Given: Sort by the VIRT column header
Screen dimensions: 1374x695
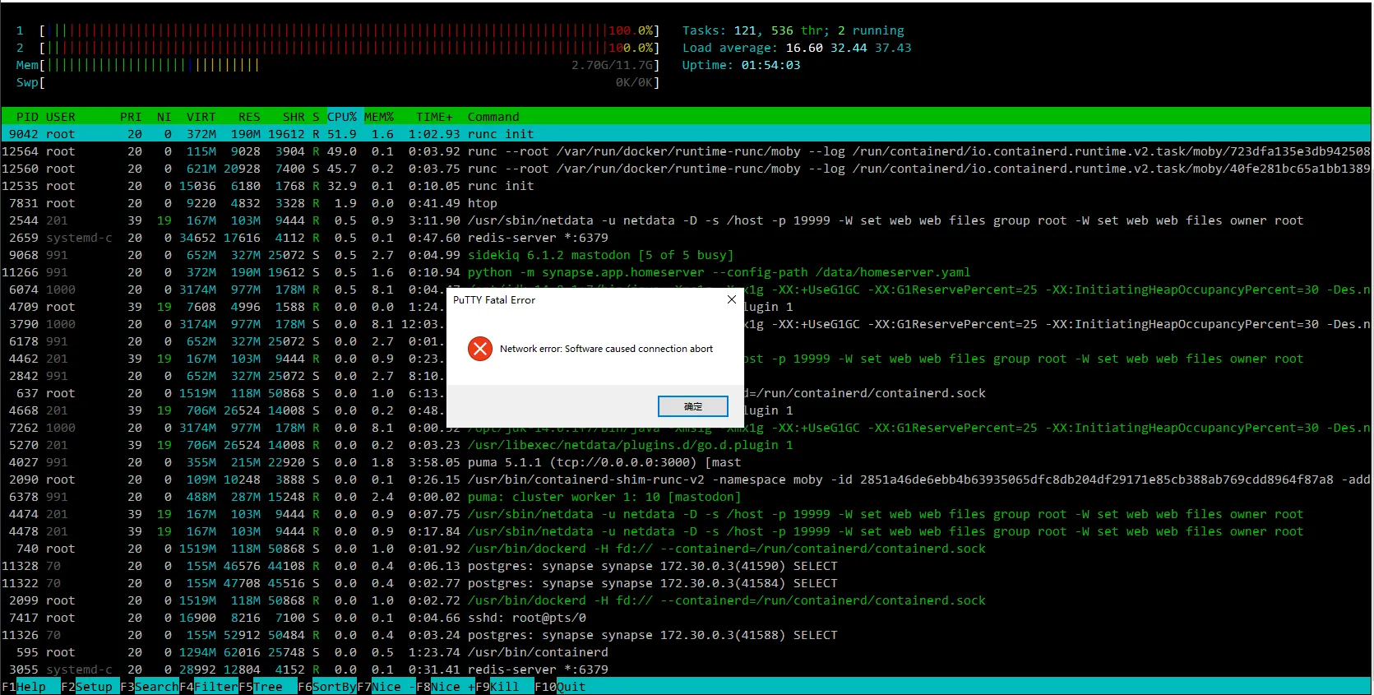Looking at the screenshot, I should point(201,117).
